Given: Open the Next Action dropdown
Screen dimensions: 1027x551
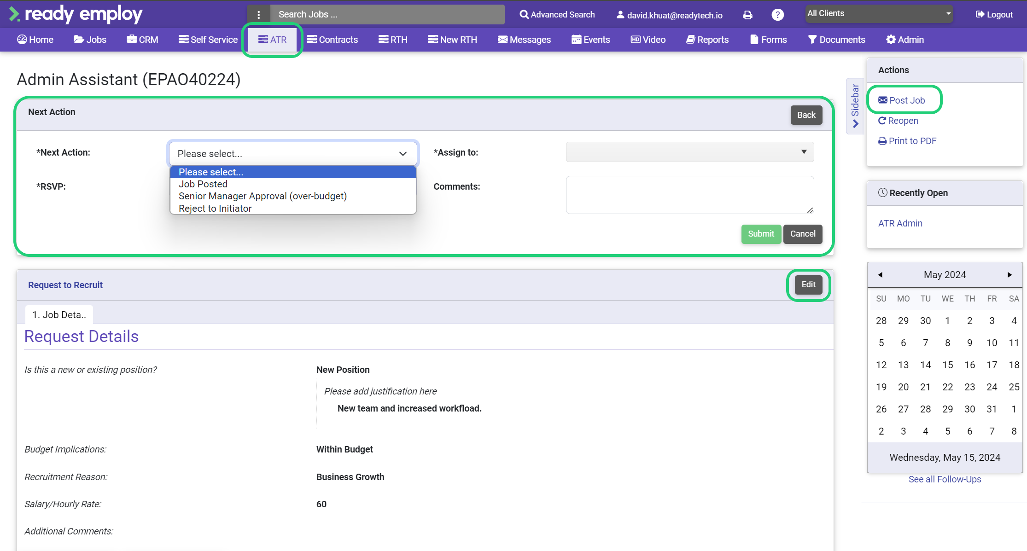Looking at the screenshot, I should click(293, 153).
